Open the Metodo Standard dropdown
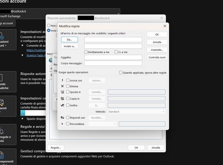This screenshot has width=223, height=165. point(136,112)
